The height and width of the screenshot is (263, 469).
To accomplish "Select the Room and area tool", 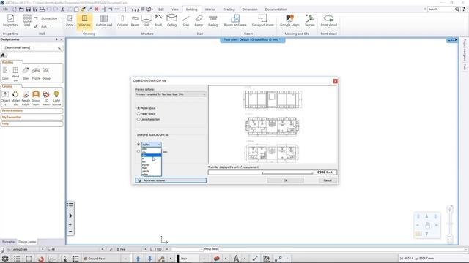I will [235, 21].
